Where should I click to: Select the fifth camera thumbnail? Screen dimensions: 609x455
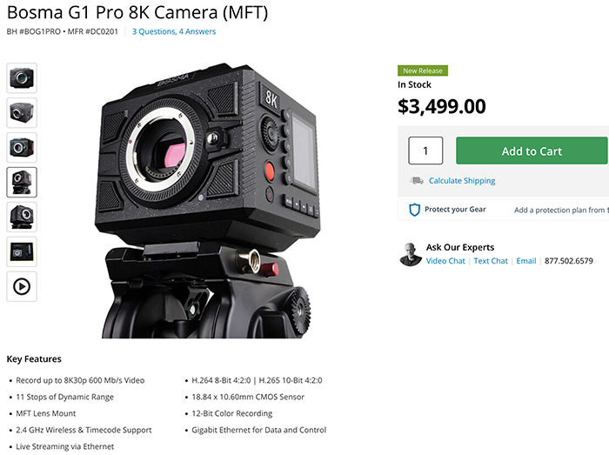click(x=22, y=217)
